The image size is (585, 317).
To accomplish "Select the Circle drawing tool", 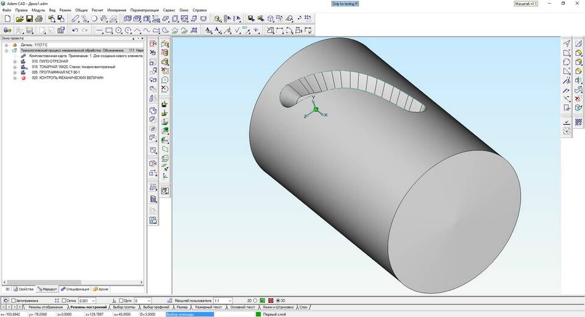I will tap(119, 30).
